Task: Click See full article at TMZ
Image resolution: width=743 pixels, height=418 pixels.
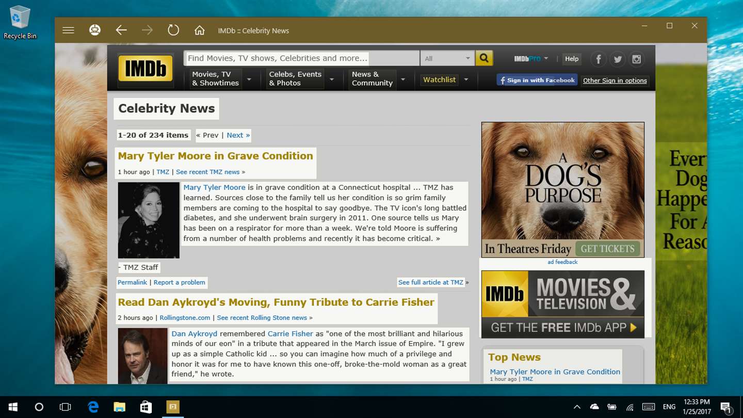Action: click(430, 282)
